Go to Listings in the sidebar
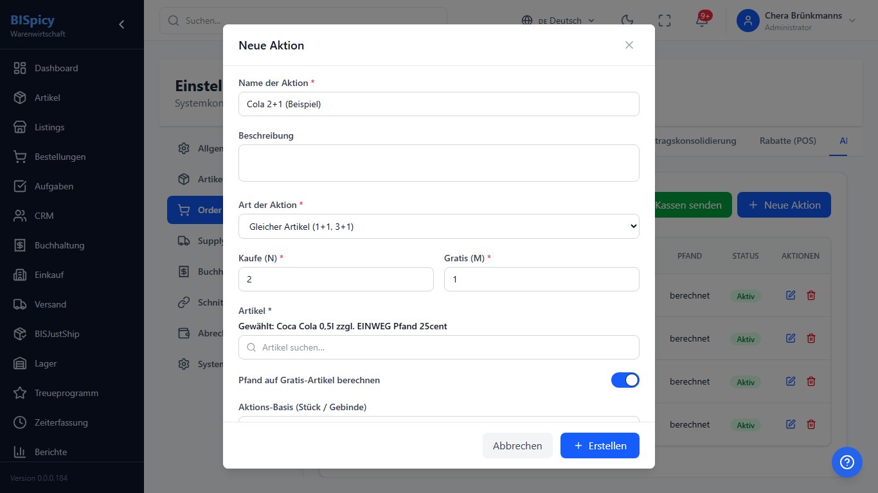The height and width of the screenshot is (493, 878). (x=71, y=127)
